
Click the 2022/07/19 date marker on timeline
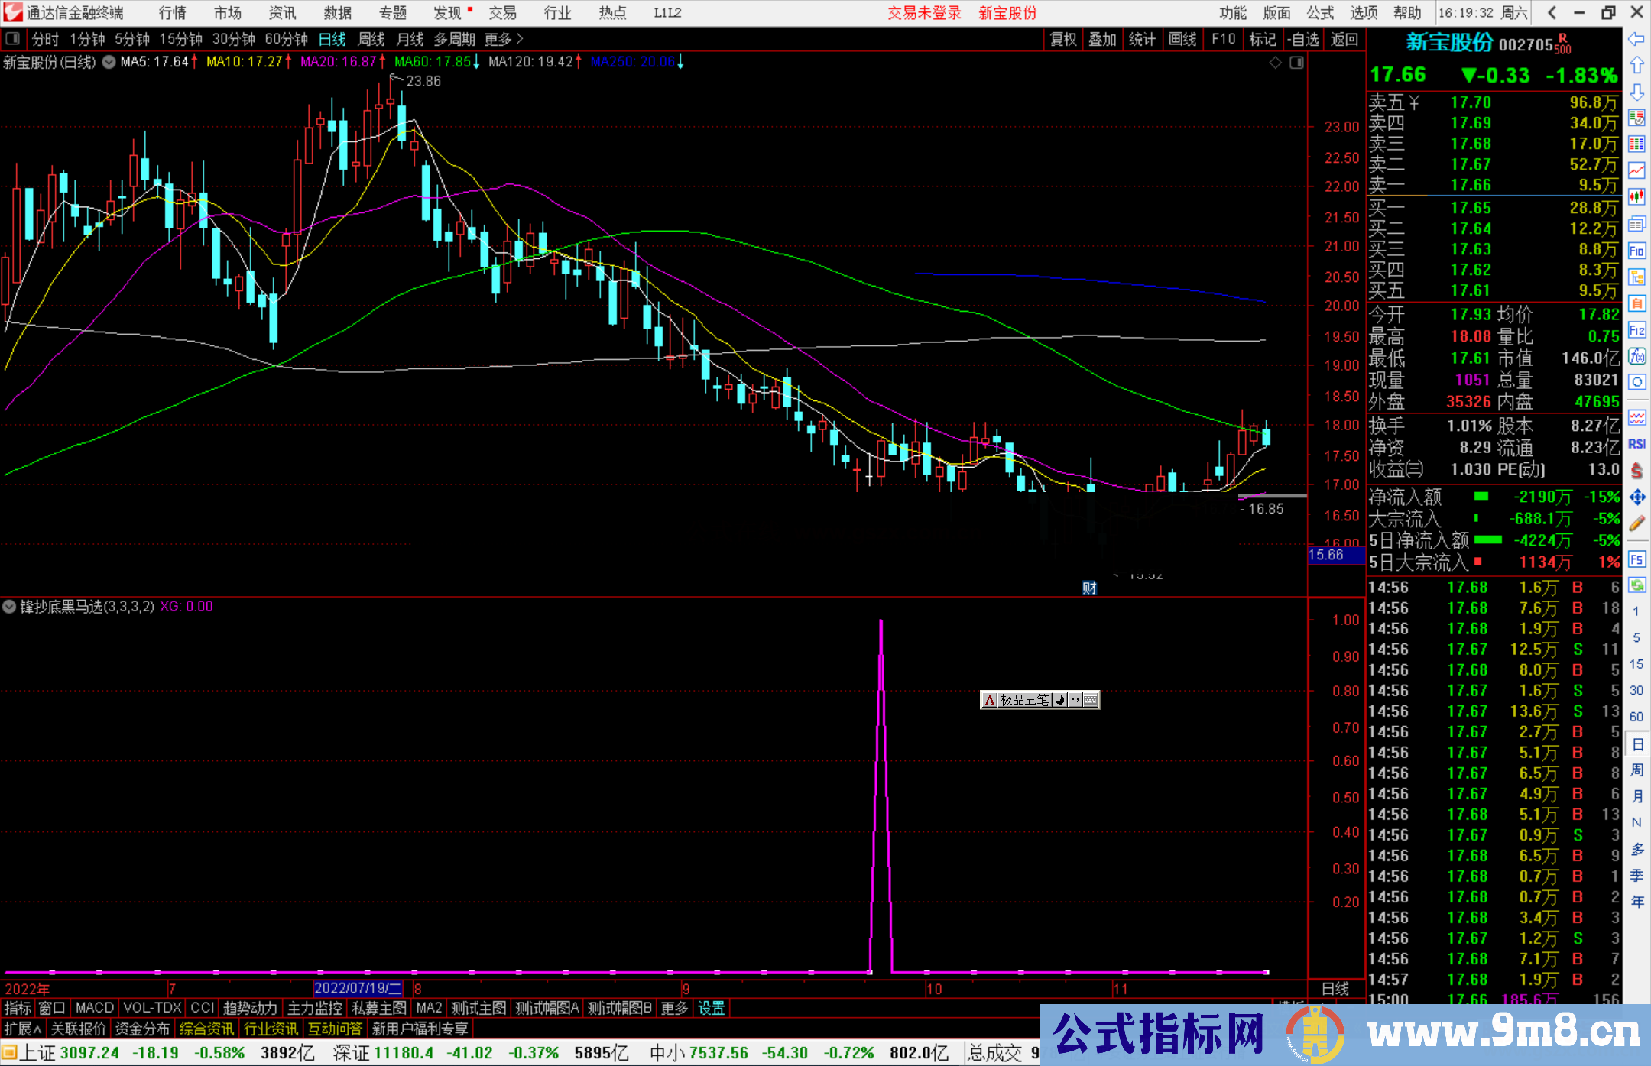click(358, 989)
